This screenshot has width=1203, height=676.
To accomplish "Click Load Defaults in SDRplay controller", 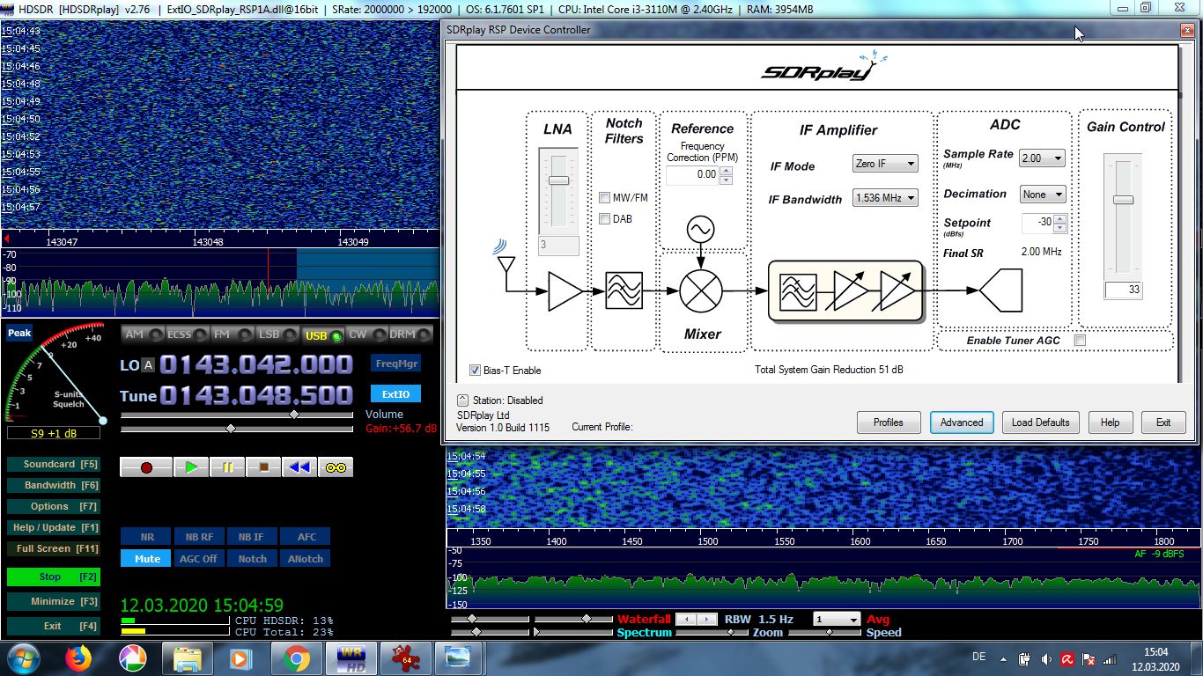I will (1040, 422).
